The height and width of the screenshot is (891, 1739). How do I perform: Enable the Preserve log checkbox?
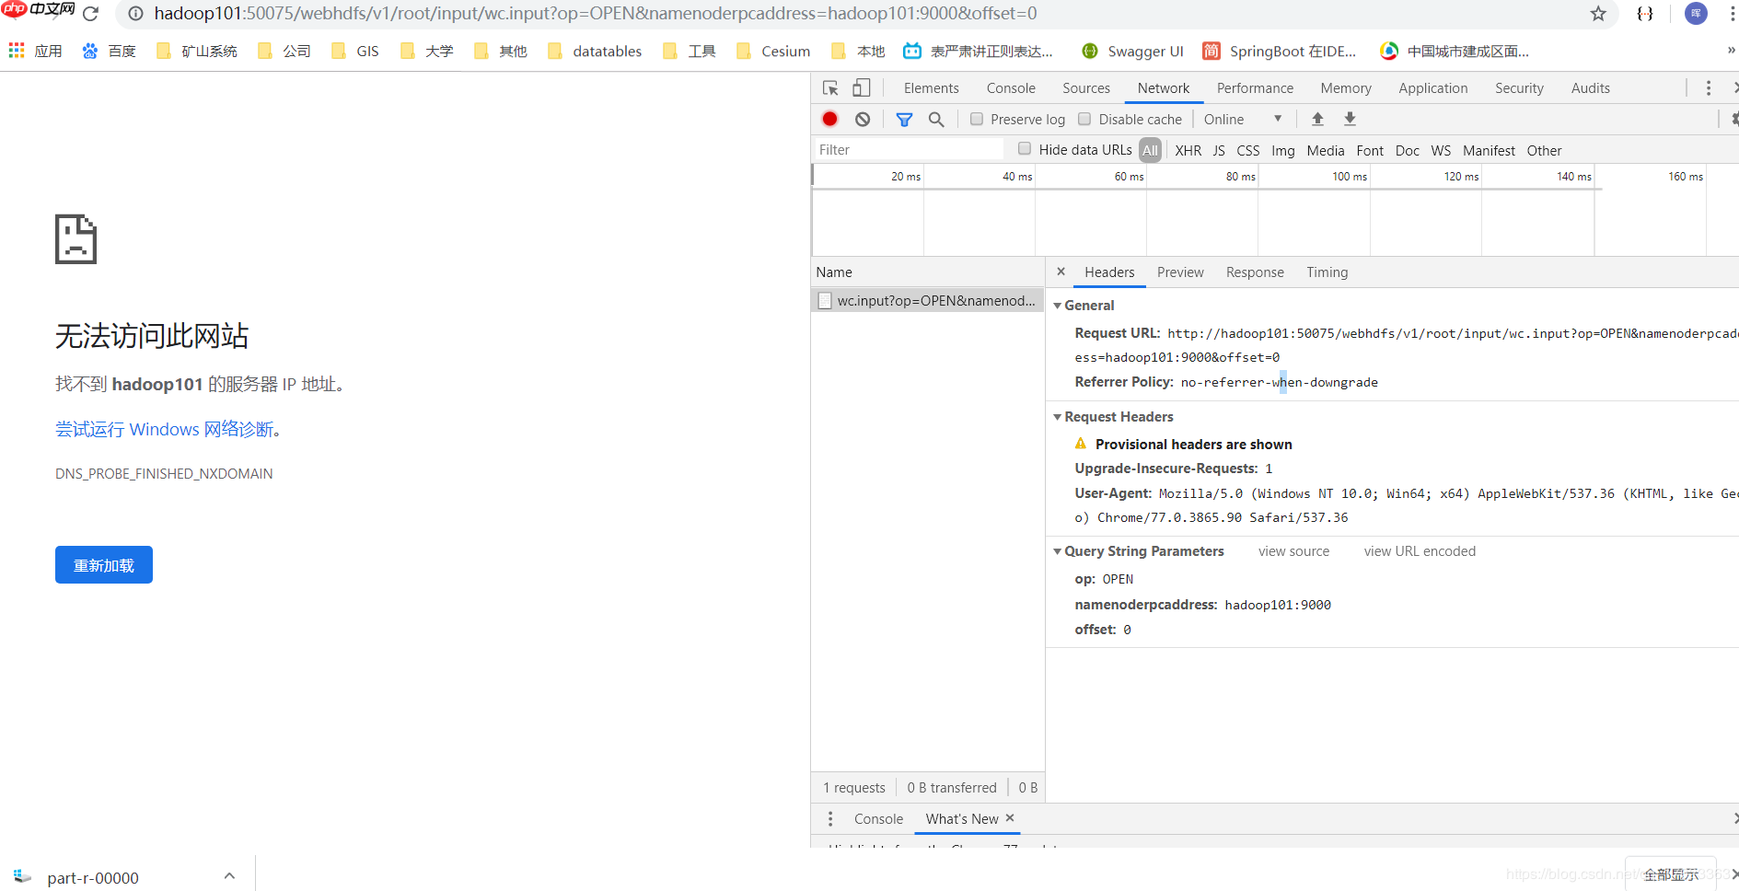coord(977,119)
